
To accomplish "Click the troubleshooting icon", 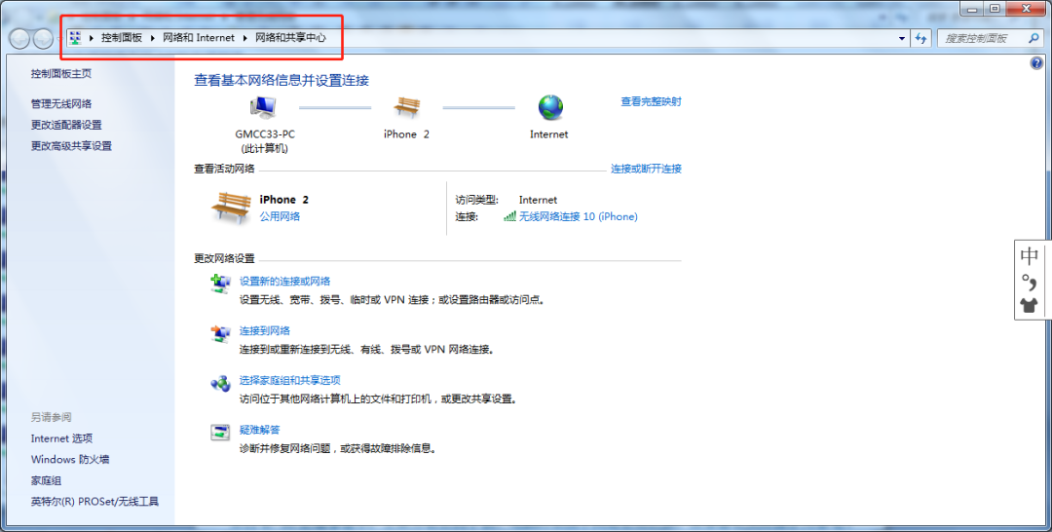I will (220, 433).
